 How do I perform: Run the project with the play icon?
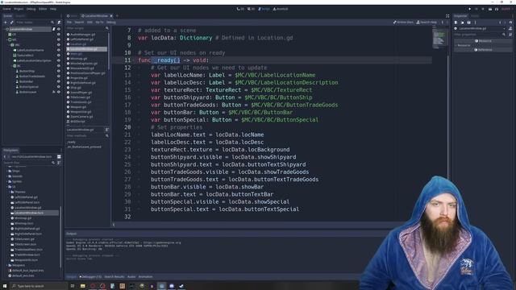coord(469,9)
